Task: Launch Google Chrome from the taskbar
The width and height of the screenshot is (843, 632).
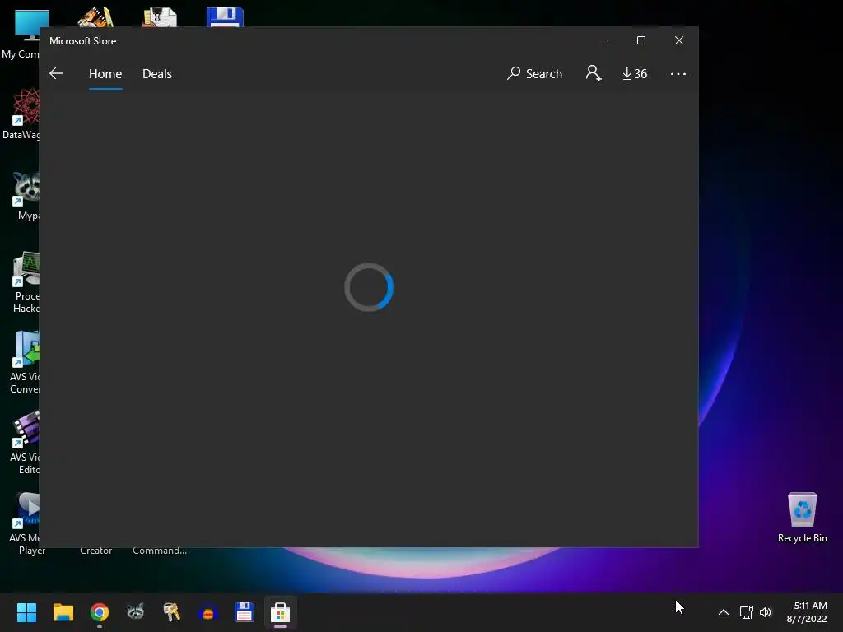Action: 100,612
